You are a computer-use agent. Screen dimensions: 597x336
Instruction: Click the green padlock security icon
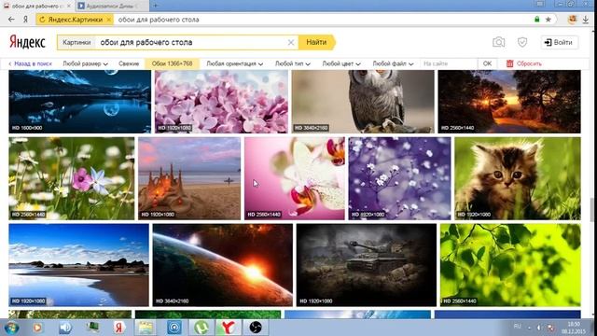[x=537, y=19]
